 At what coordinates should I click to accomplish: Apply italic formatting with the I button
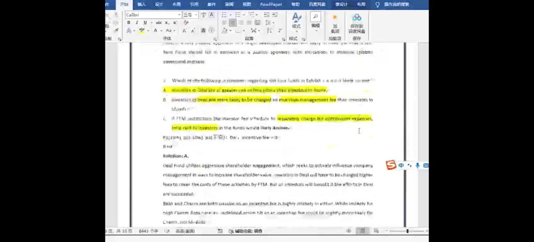(x=137, y=23)
